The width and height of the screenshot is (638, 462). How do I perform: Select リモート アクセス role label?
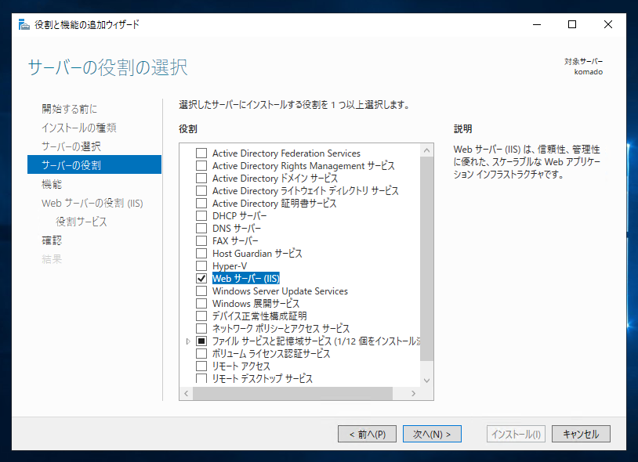241,366
